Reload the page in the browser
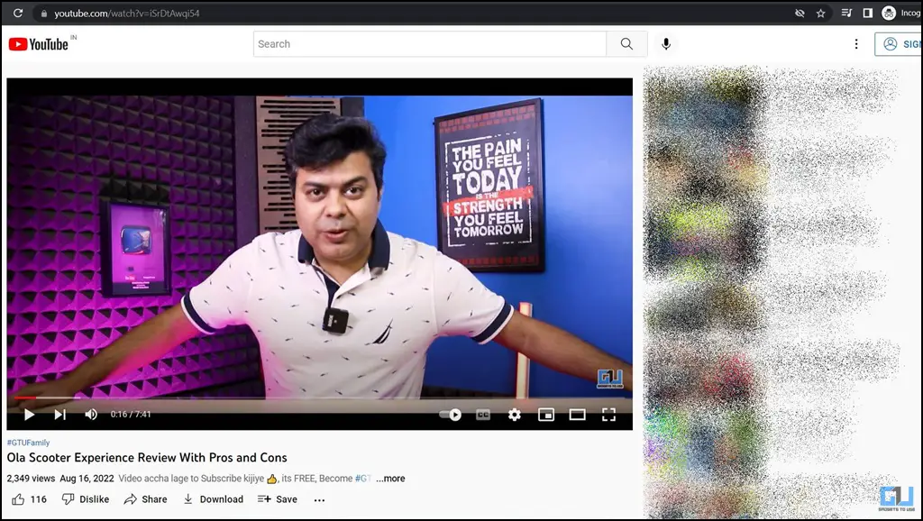Viewport: 923px width, 521px height. coord(18,13)
